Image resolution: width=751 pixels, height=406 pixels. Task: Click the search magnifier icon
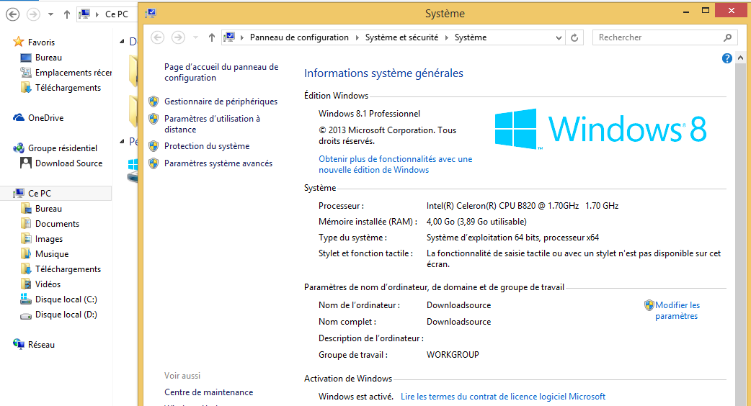(x=727, y=37)
